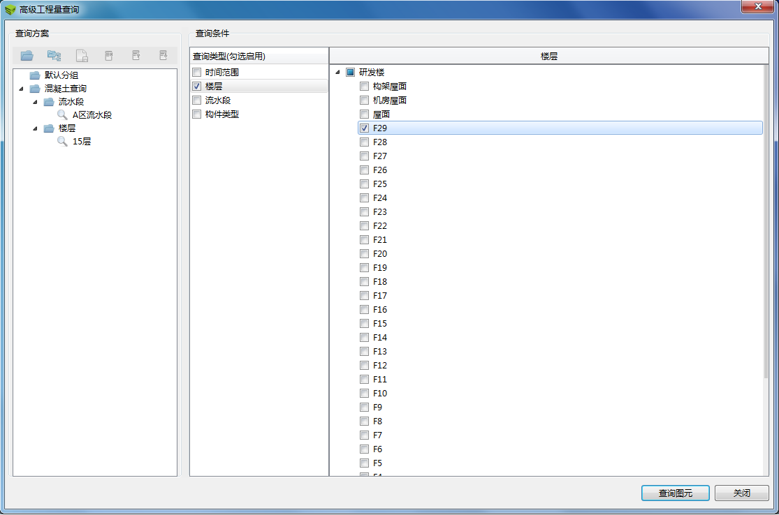Click the 流水段 folder icon in scheme tree
This screenshot has width=779, height=515.
click(49, 102)
